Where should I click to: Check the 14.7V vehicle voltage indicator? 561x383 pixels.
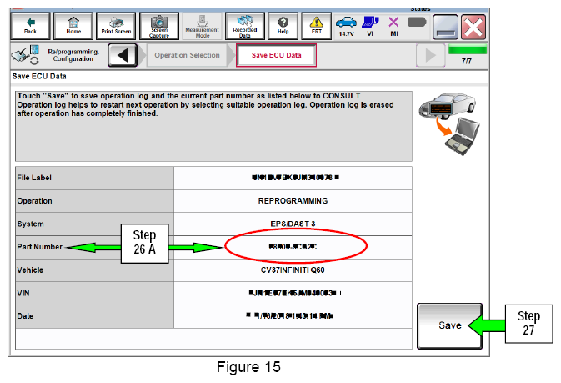[x=346, y=26]
